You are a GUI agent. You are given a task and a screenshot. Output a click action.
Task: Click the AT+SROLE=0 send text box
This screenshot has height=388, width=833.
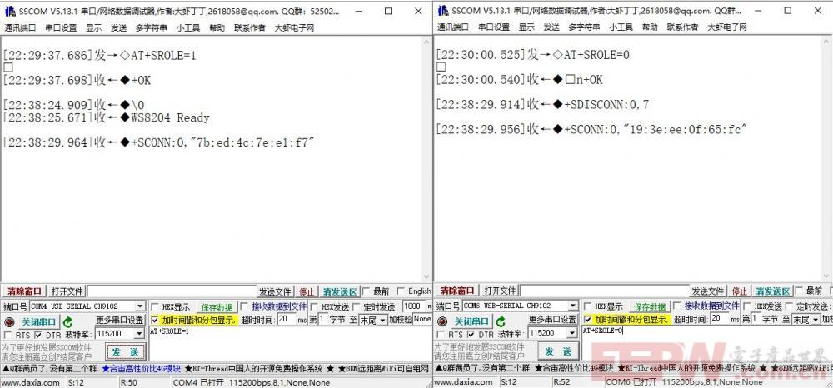(707, 343)
